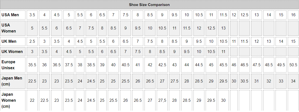Image resolution: width=299 pixels, height=112 pixels.
Task: Click UK Men size 15 cell
Action: 293,41
